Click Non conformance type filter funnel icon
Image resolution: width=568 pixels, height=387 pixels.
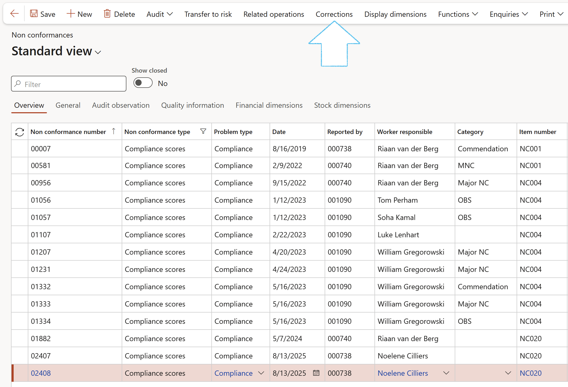203,131
